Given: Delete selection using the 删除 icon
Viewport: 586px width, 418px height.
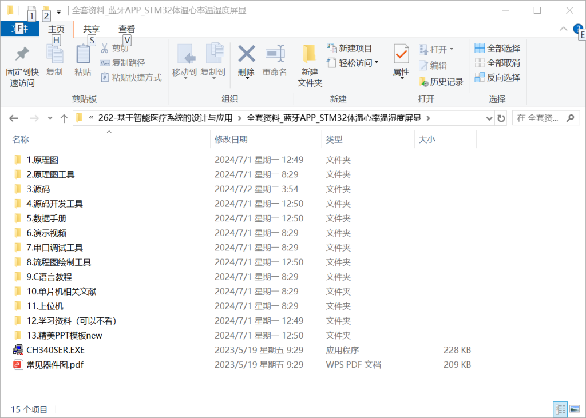Looking at the screenshot, I should point(246,60).
